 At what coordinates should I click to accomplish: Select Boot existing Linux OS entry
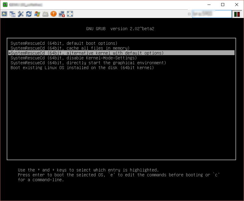pos(82,68)
